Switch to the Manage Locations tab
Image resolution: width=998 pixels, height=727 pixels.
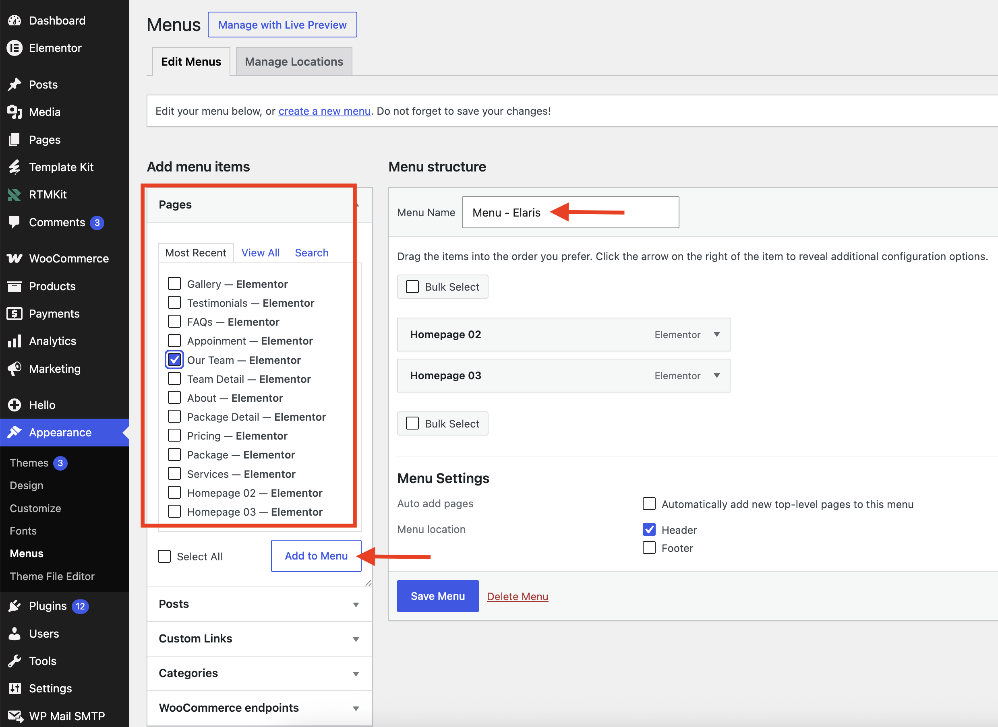(294, 62)
